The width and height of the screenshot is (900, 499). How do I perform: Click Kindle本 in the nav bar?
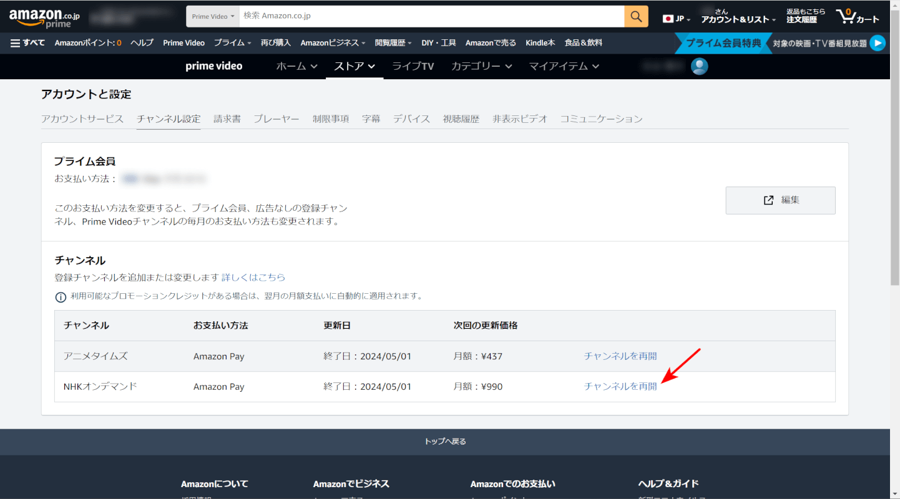(540, 43)
